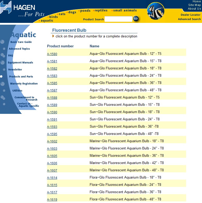Open product number A-1602
The width and height of the screenshot is (202, 203).
[x=52, y=141]
